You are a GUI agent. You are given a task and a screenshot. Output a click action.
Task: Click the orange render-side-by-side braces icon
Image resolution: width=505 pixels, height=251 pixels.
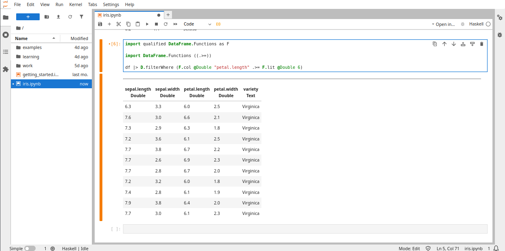click(219, 24)
